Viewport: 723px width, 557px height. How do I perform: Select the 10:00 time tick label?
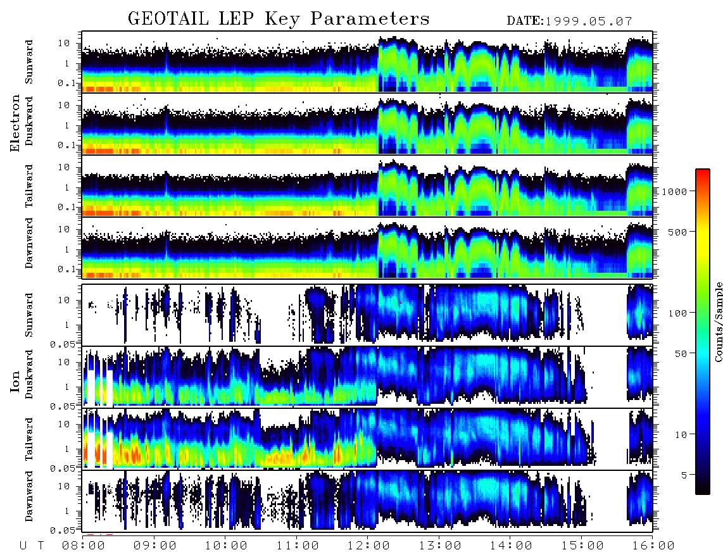pyautogui.click(x=226, y=546)
